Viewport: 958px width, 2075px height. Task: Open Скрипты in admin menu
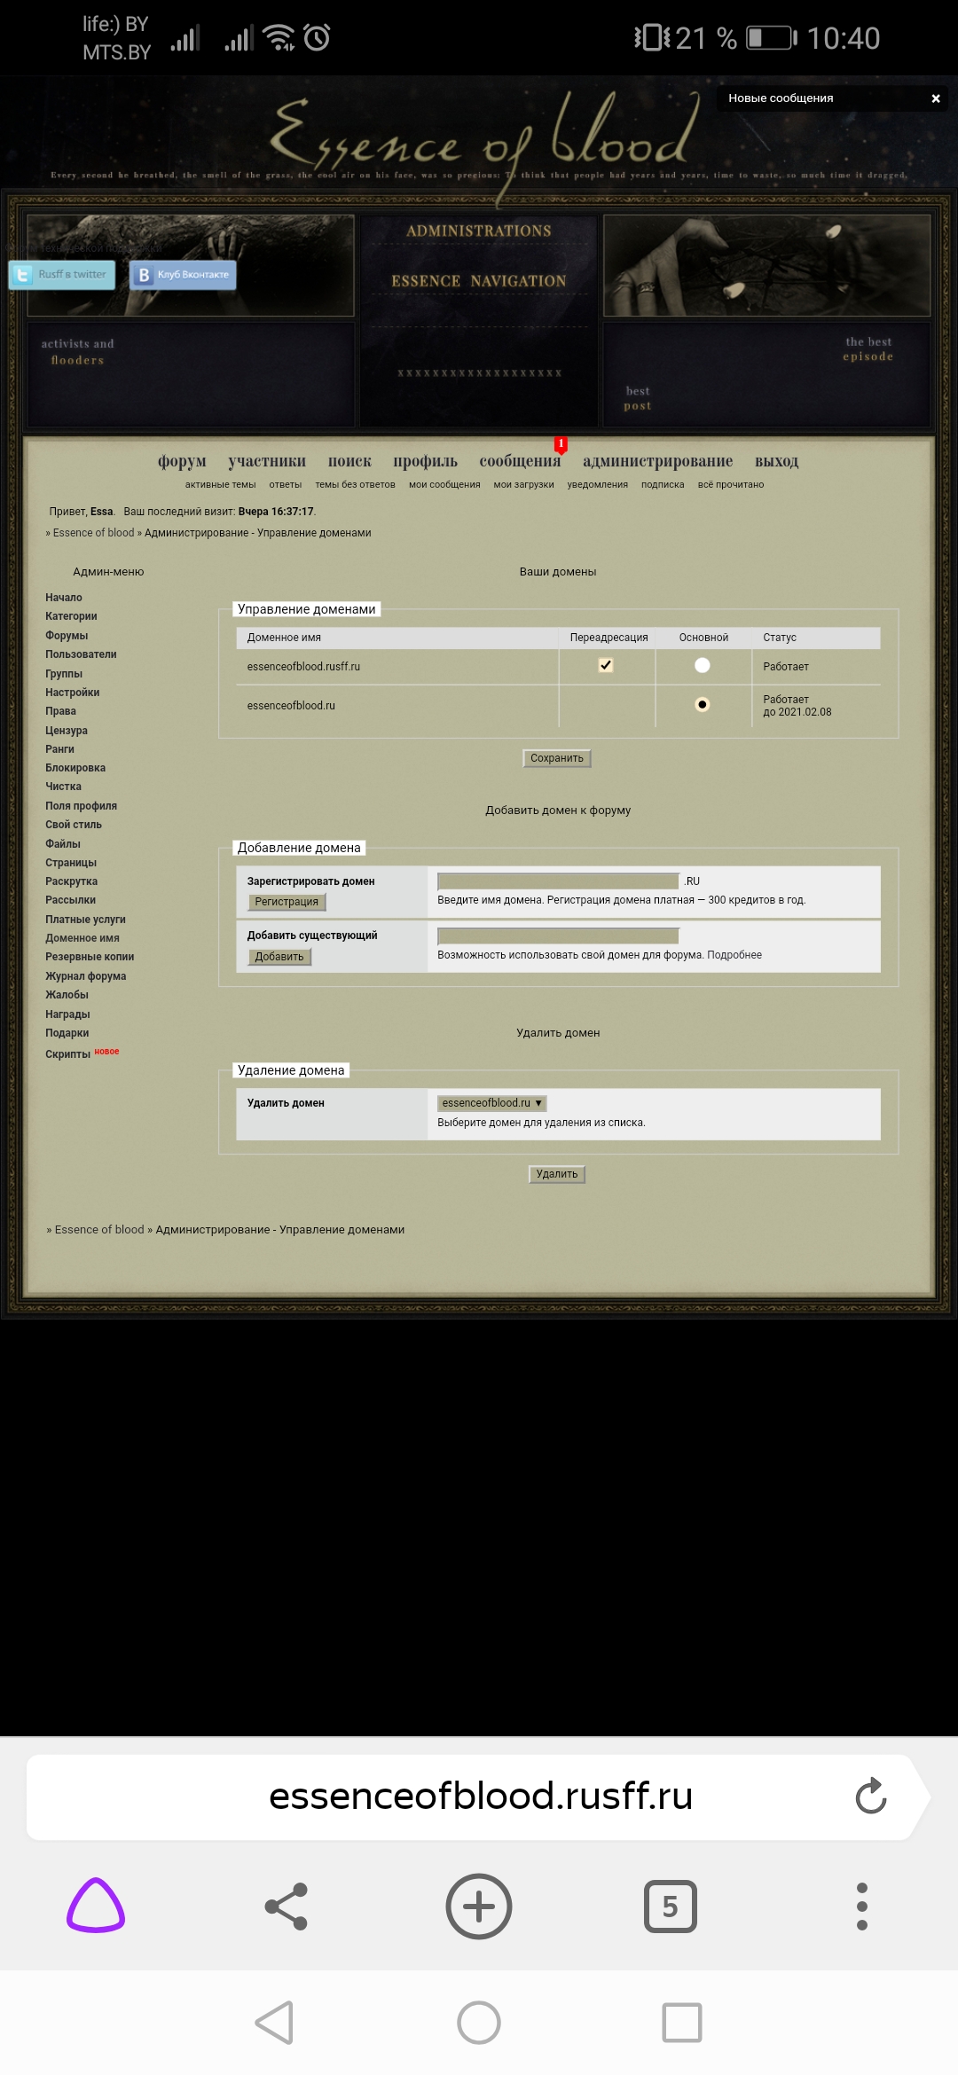coord(68,1054)
